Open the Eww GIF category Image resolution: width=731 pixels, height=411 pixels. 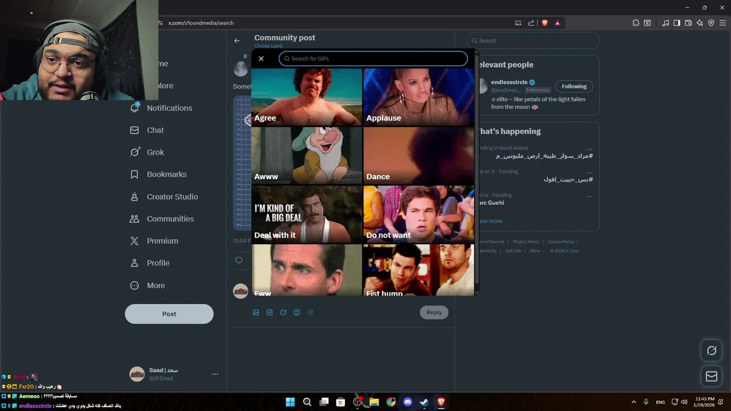tap(307, 270)
